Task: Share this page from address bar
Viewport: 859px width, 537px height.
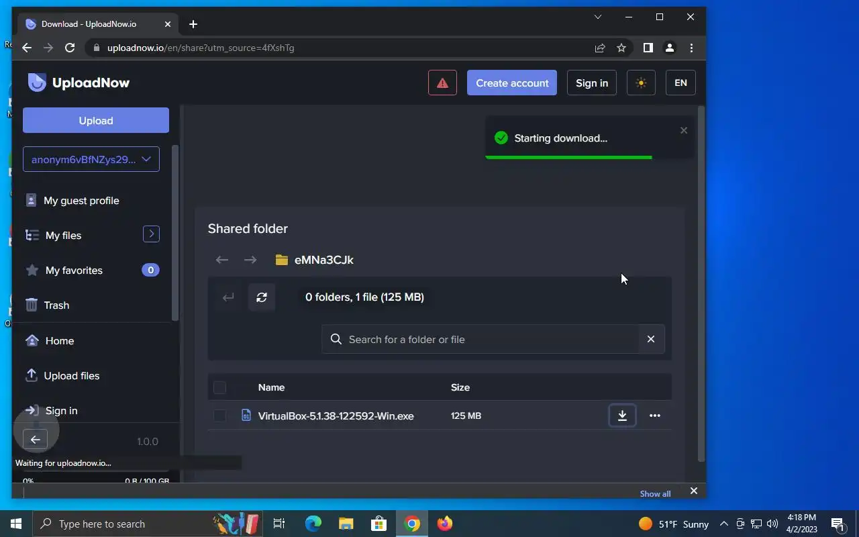Action: [600, 48]
